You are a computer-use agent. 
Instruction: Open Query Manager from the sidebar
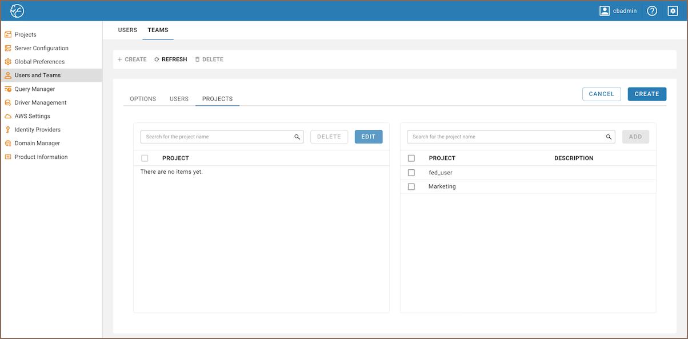click(x=34, y=89)
